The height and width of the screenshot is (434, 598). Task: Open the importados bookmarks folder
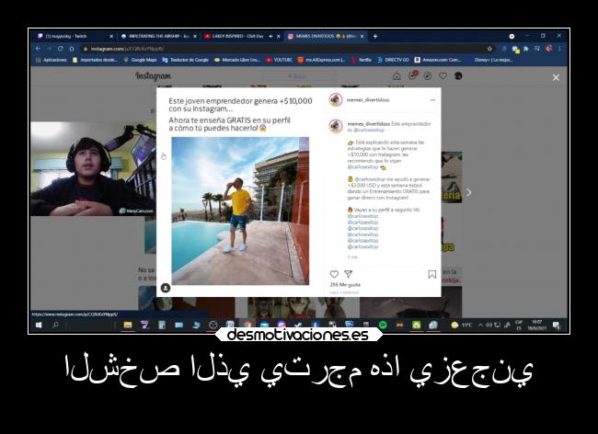pos(95,60)
